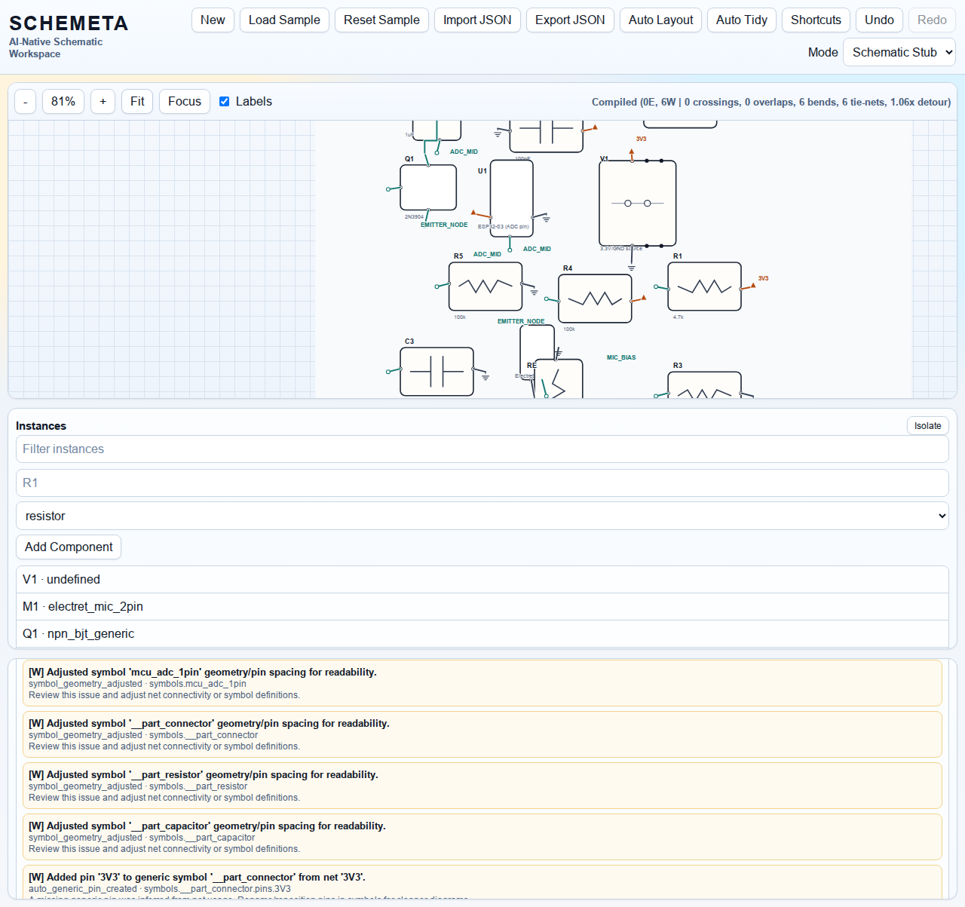Image resolution: width=965 pixels, height=907 pixels.
Task: Click the Auto Layout toolbar button
Action: point(660,20)
